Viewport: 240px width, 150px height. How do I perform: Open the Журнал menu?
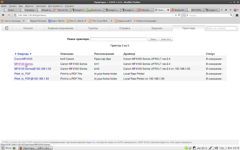click(29, 6)
